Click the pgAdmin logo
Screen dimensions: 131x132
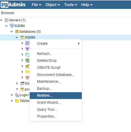pos(13,4)
